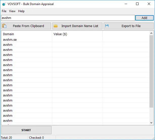Viewport: 155px width, 140px height.
Task: Open the View menu
Action: [12, 11]
